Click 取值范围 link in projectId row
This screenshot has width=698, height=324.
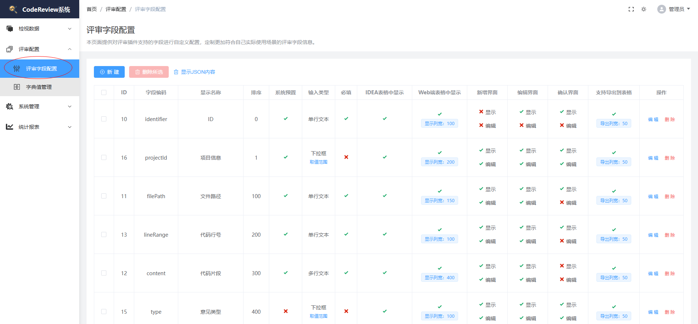tap(318, 162)
